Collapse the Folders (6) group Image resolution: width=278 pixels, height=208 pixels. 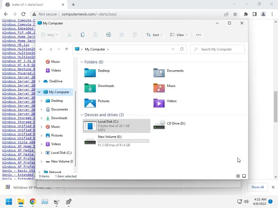coord(82,62)
